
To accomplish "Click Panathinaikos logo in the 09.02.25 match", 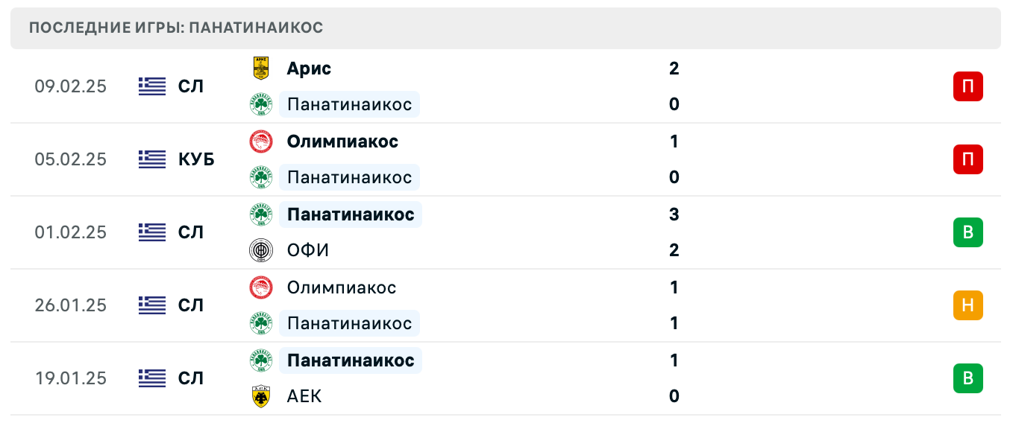I will click(x=260, y=104).
